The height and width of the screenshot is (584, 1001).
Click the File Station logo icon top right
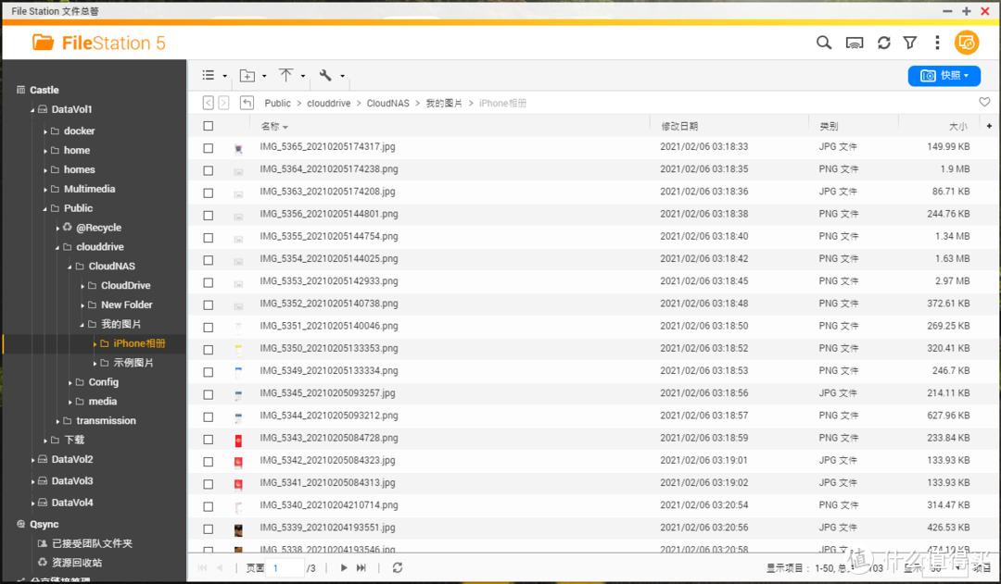pyautogui.click(x=967, y=43)
